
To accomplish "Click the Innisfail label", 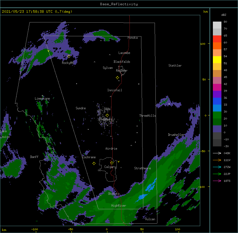I will pyautogui.click(x=115, y=90).
